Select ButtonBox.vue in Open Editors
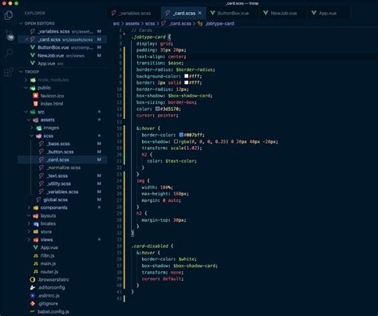378x316 pixels. tap(62, 47)
